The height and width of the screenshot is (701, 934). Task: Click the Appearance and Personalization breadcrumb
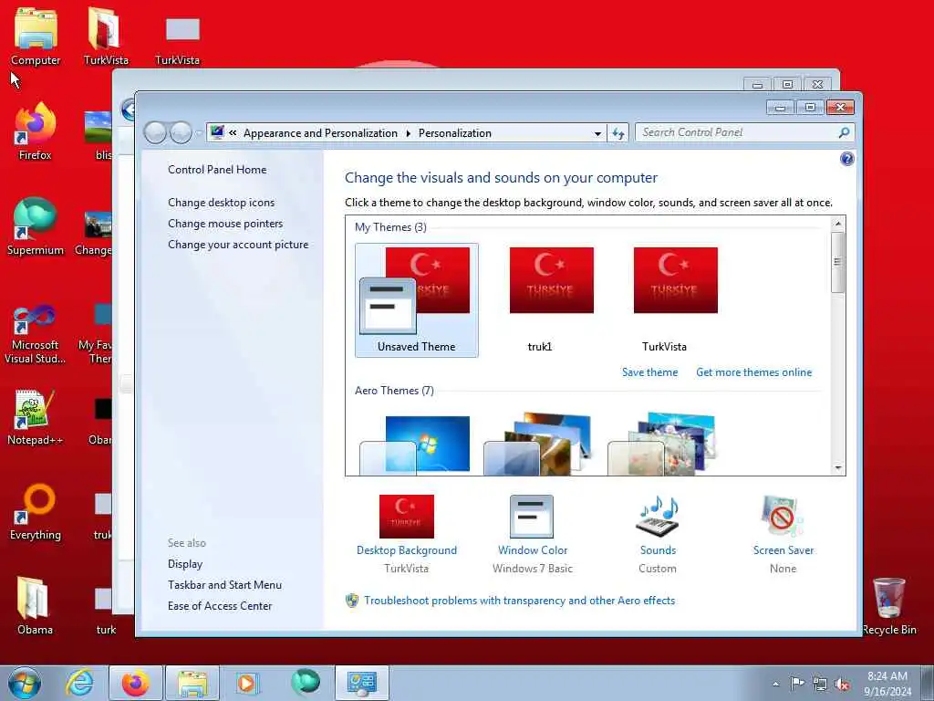point(320,133)
